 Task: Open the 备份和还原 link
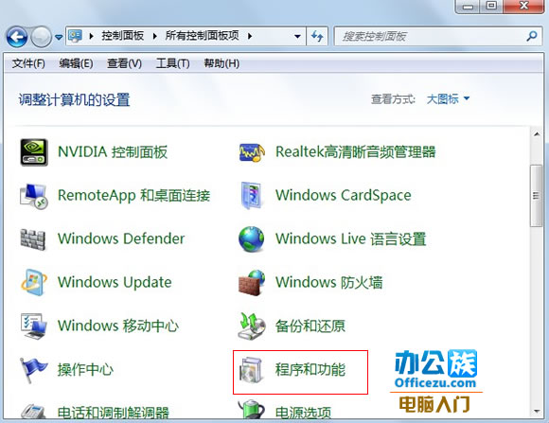tap(310, 326)
